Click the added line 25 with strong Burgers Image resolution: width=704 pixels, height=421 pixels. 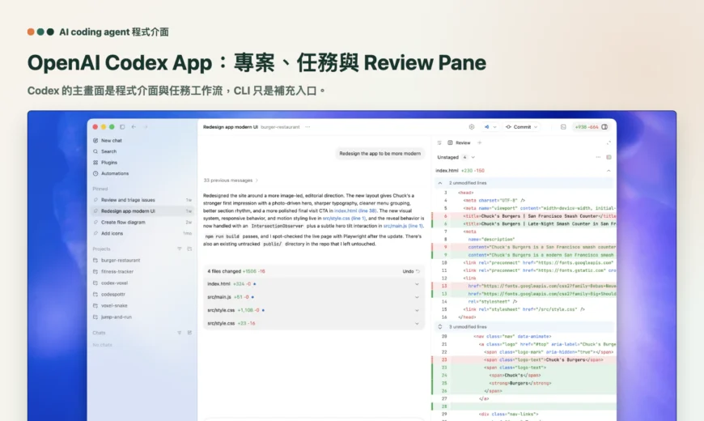tap(524, 383)
